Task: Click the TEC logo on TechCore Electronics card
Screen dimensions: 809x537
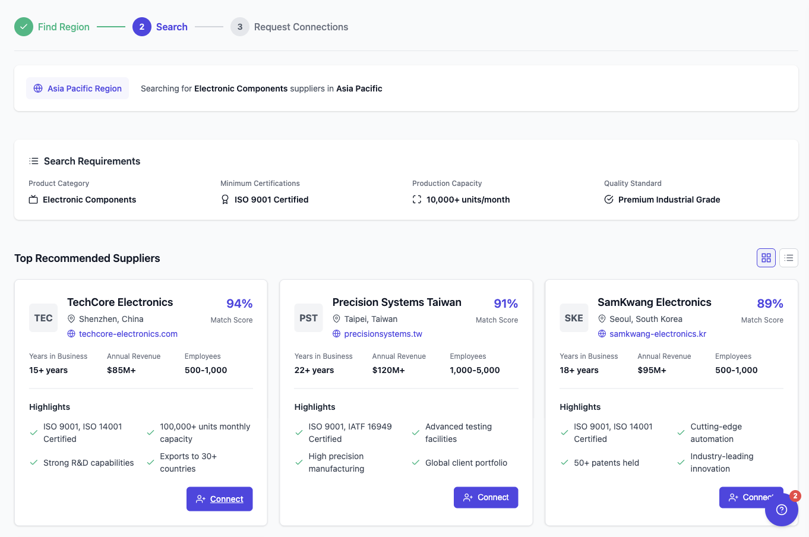Action: 43,317
